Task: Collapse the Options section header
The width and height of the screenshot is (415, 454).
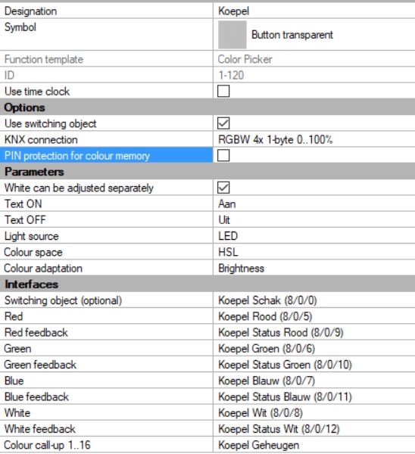Action: point(207,107)
